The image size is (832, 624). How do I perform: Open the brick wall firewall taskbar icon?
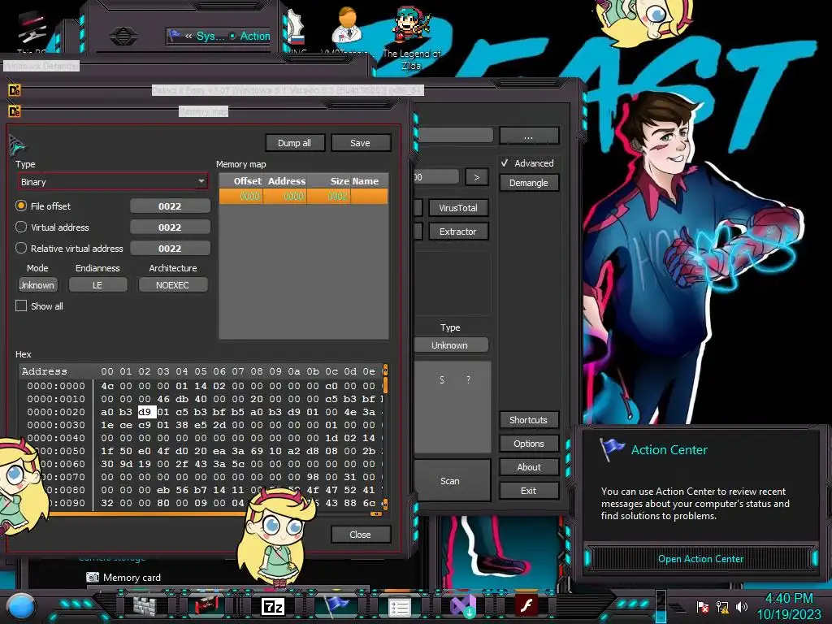coord(145,606)
